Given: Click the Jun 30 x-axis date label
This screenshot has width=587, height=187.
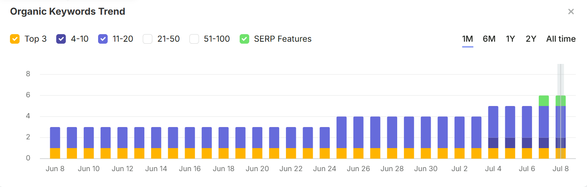Looking at the screenshot, I should coord(426,169).
